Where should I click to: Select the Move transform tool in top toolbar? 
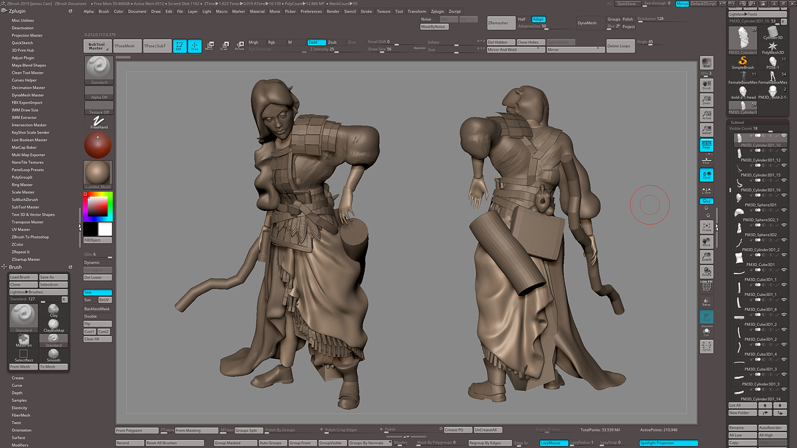pos(209,46)
